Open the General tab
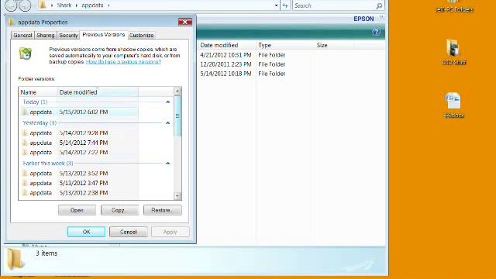This screenshot has height=279, width=496. (x=22, y=35)
